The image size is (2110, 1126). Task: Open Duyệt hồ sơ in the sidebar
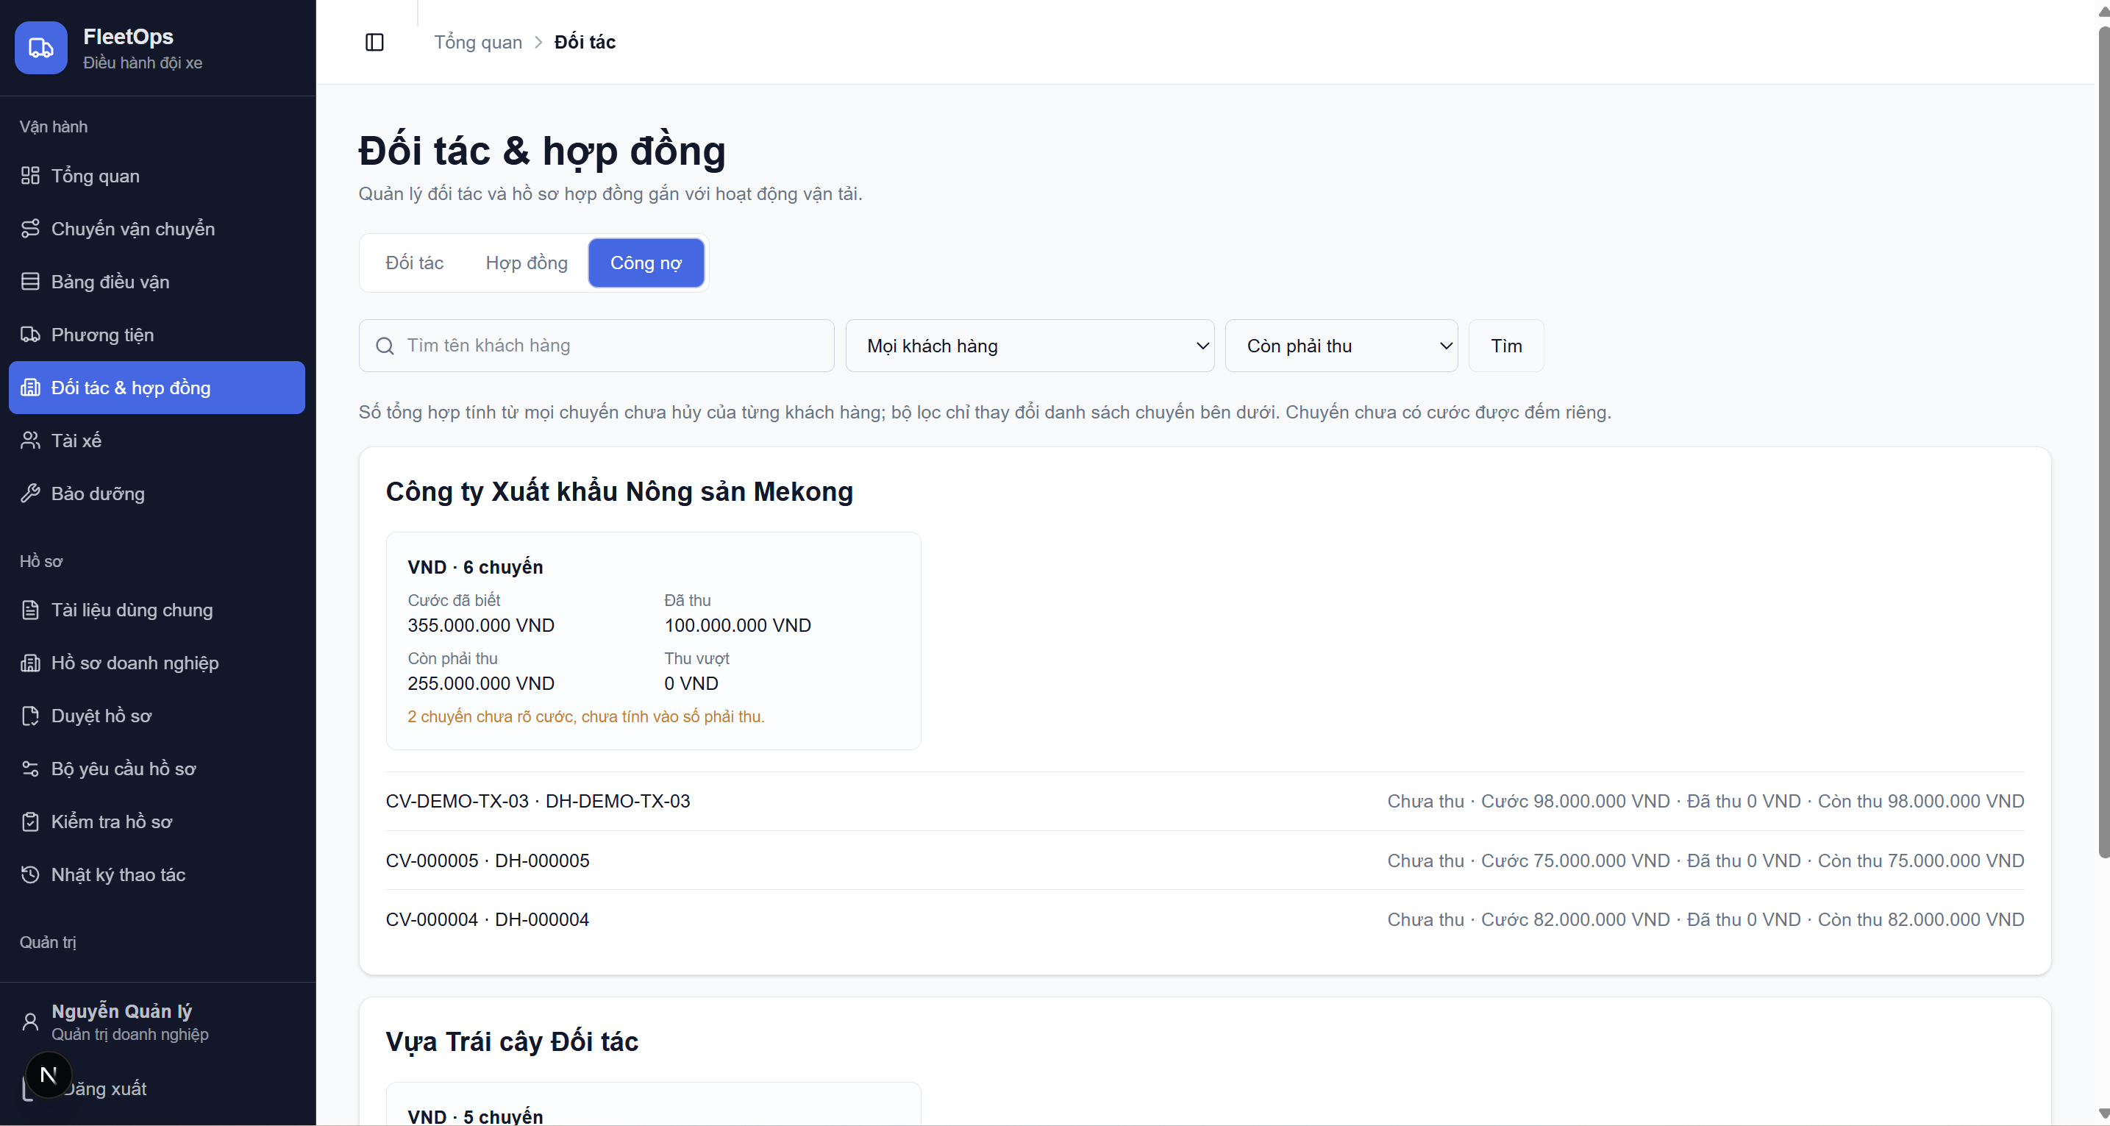pos(157,716)
